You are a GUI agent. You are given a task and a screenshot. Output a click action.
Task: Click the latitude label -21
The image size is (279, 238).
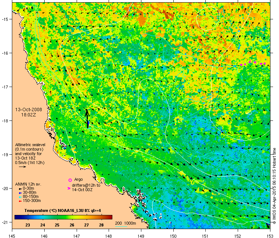click(5, 222)
